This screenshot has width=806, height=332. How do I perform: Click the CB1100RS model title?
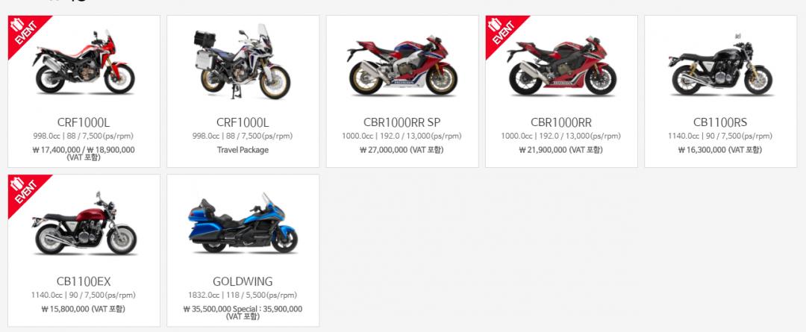[x=720, y=123]
